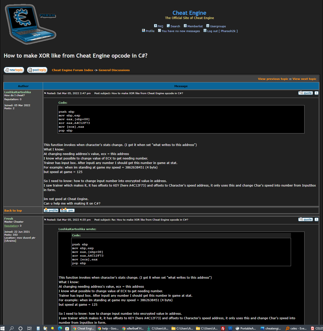This screenshot has height=331, width=323.
Task: Open Frouk's Reputation link
Action: [x=11, y=226]
